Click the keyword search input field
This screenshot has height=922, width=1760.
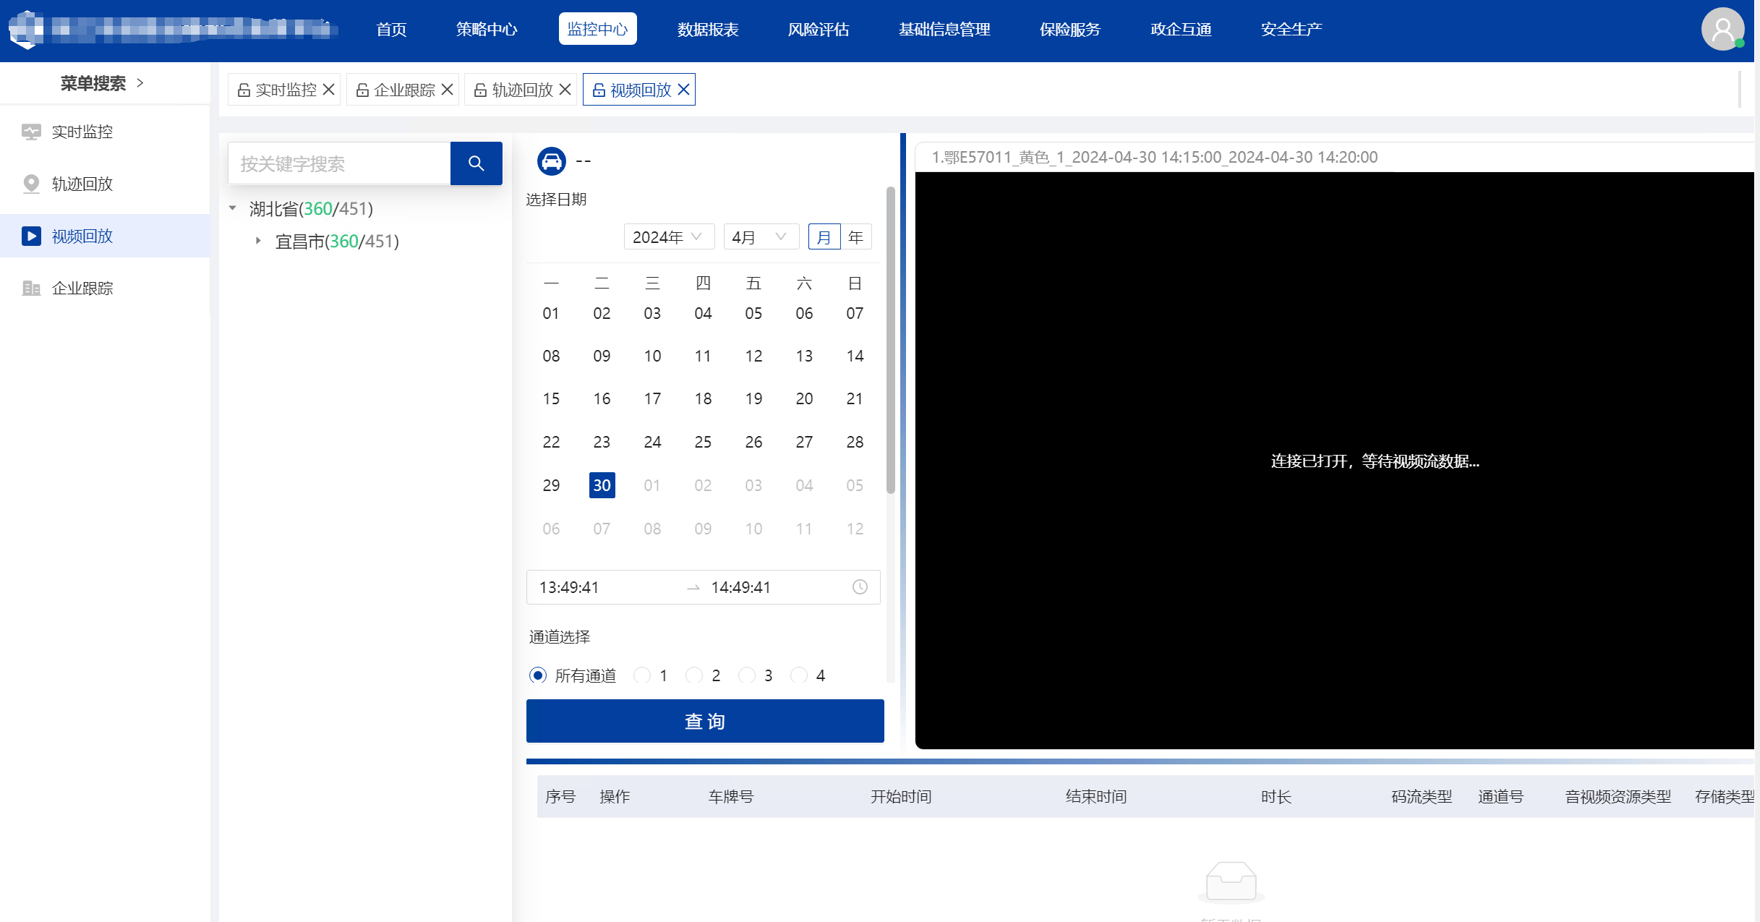[x=339, y=163]
